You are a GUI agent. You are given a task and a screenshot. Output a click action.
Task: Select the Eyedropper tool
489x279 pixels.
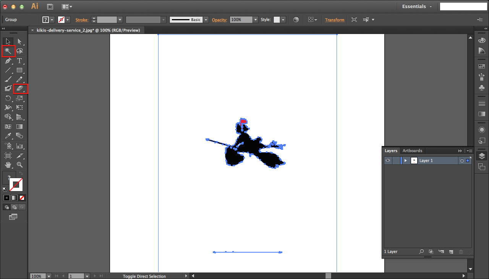coord(8,136)
